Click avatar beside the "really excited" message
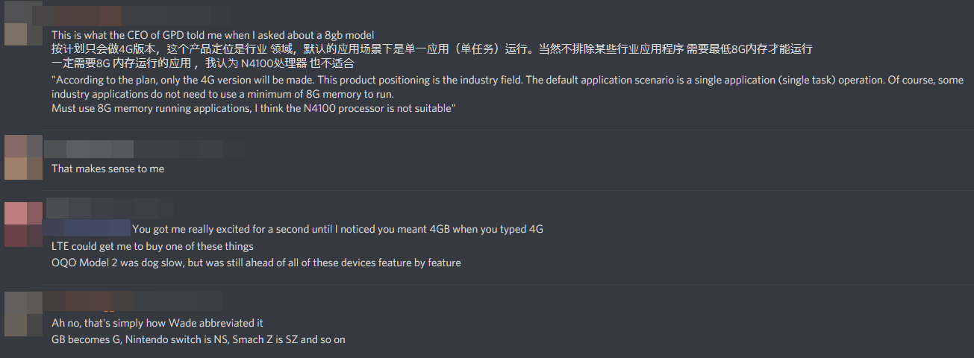Screen dimensions: 974x358 [23, 224]
